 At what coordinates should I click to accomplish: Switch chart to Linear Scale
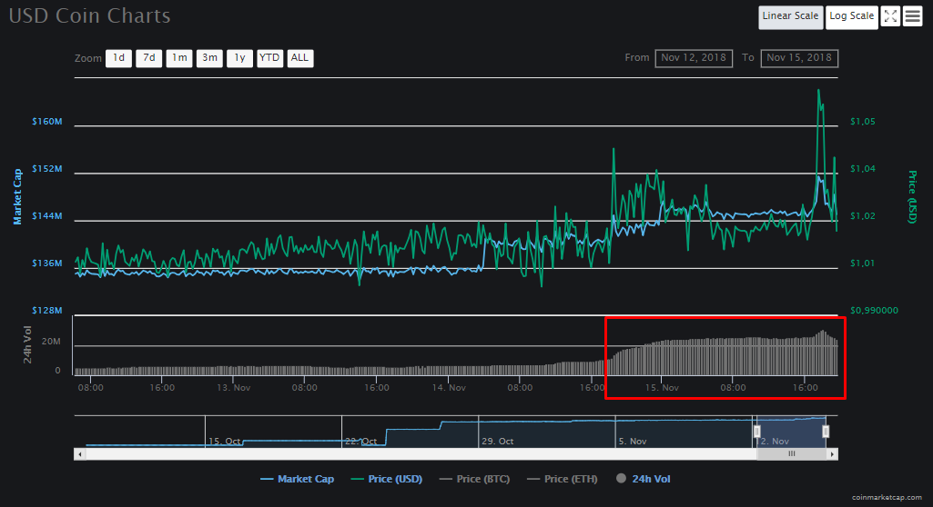tap(791, 16)
